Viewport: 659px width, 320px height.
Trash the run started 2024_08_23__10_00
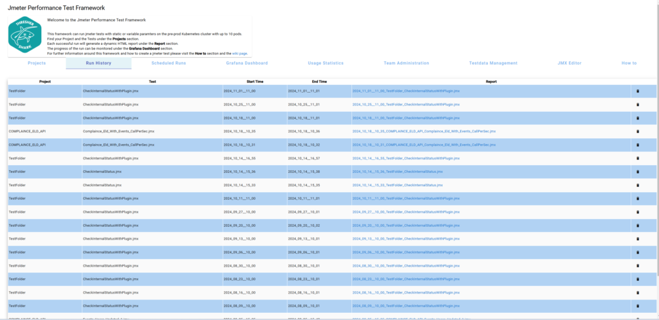[x=638, y=279]
